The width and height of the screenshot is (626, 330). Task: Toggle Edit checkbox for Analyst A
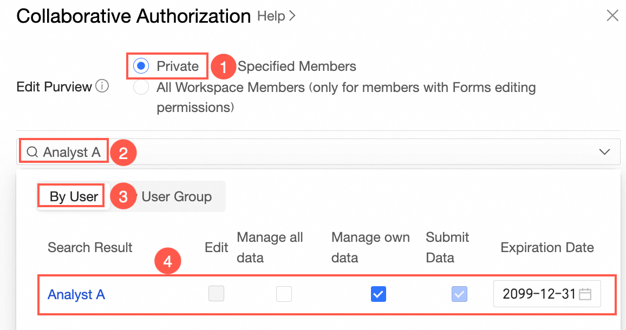coord(217,294)
